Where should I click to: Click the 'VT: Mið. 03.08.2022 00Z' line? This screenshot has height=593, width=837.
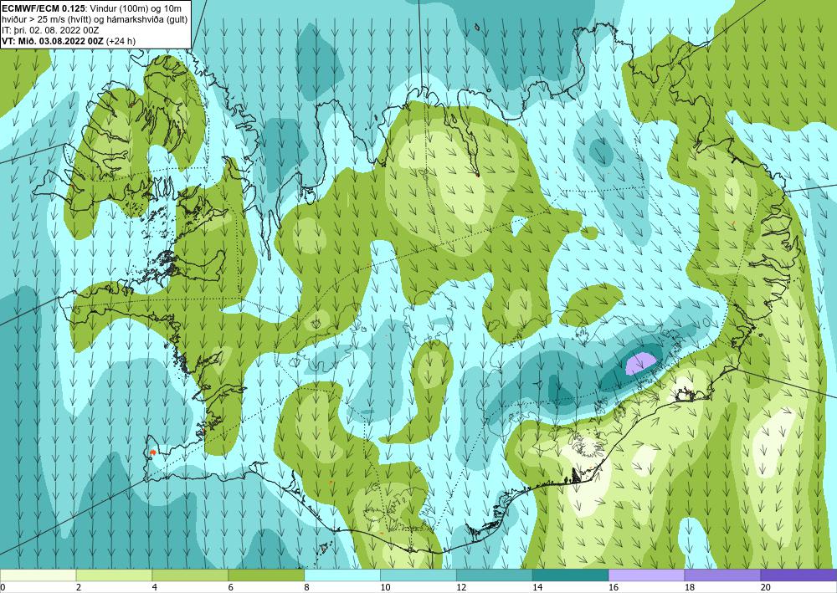pyautogui.click(x=53, y=41)
